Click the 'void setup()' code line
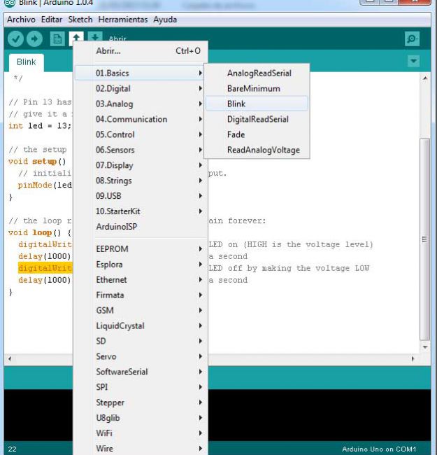The width and height of the screenshot is (437, 455). [x=37, y=162]
